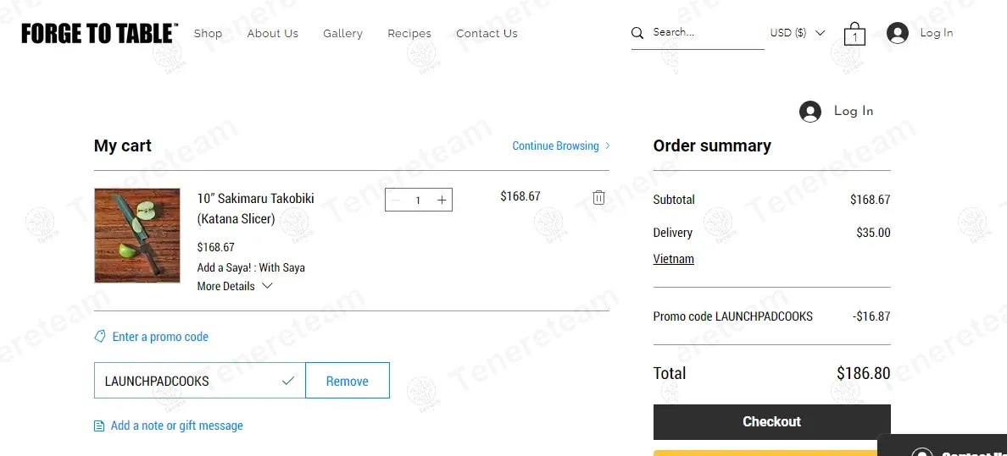The image size is (1007, 456).
Task: Go to the Recipes page
Action: [x=409, y=34]
